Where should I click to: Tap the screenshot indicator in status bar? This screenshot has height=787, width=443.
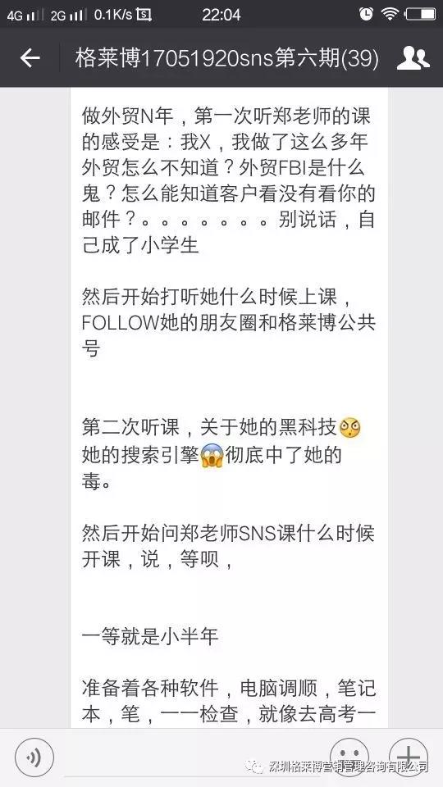click(x=144, y=15)
